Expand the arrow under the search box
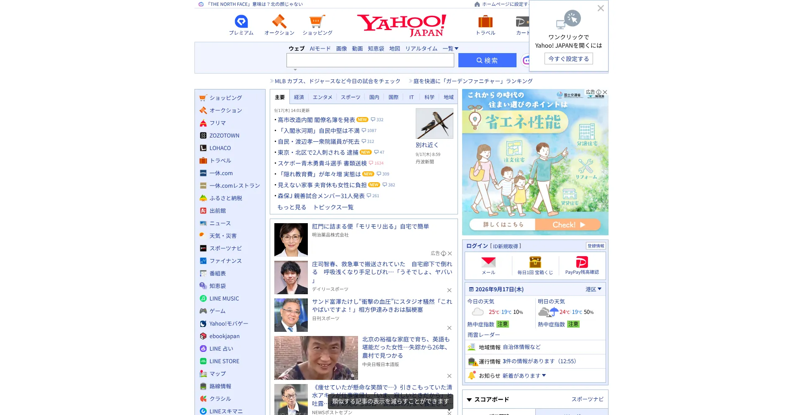 (x=295, y=70)
